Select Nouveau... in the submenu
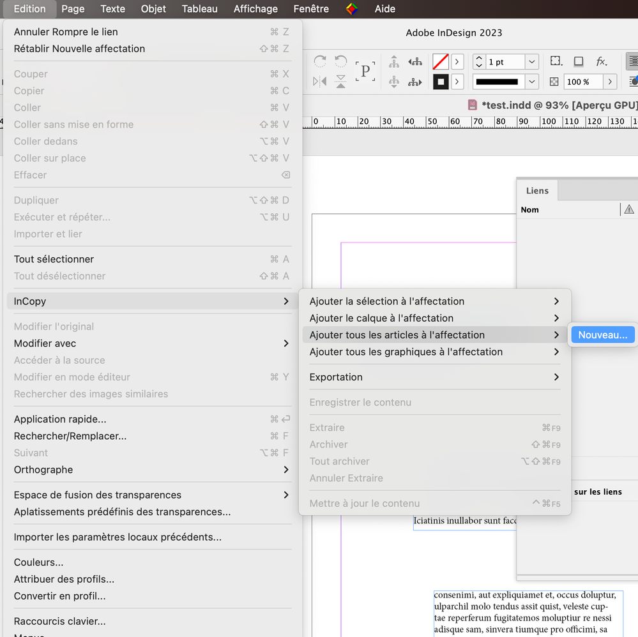 tap(602, 335)
